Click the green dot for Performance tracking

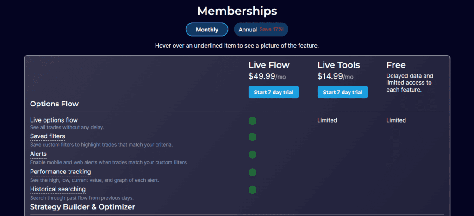(252, 172)
